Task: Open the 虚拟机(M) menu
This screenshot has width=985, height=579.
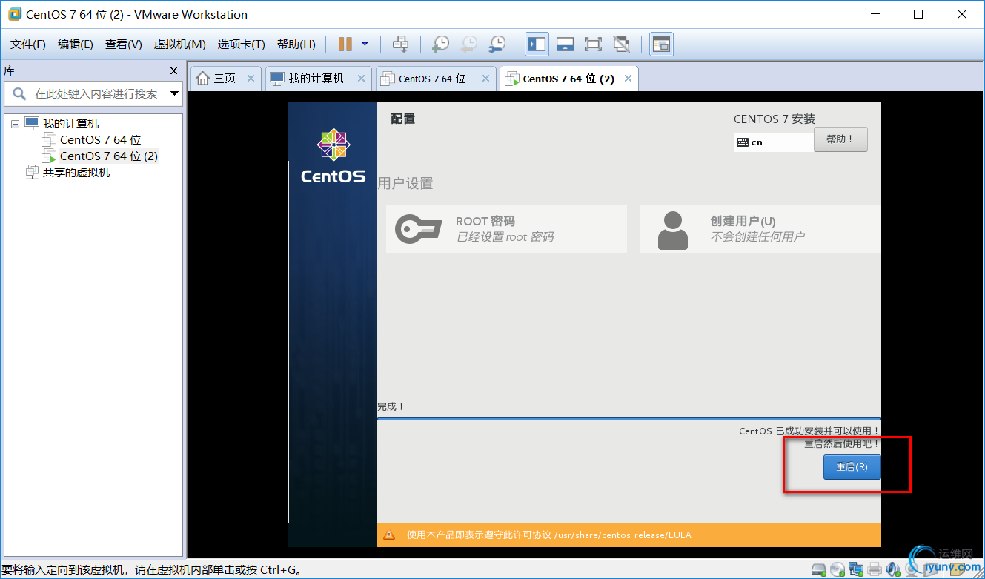Action: pyautogui.click(x=179, y=44)
